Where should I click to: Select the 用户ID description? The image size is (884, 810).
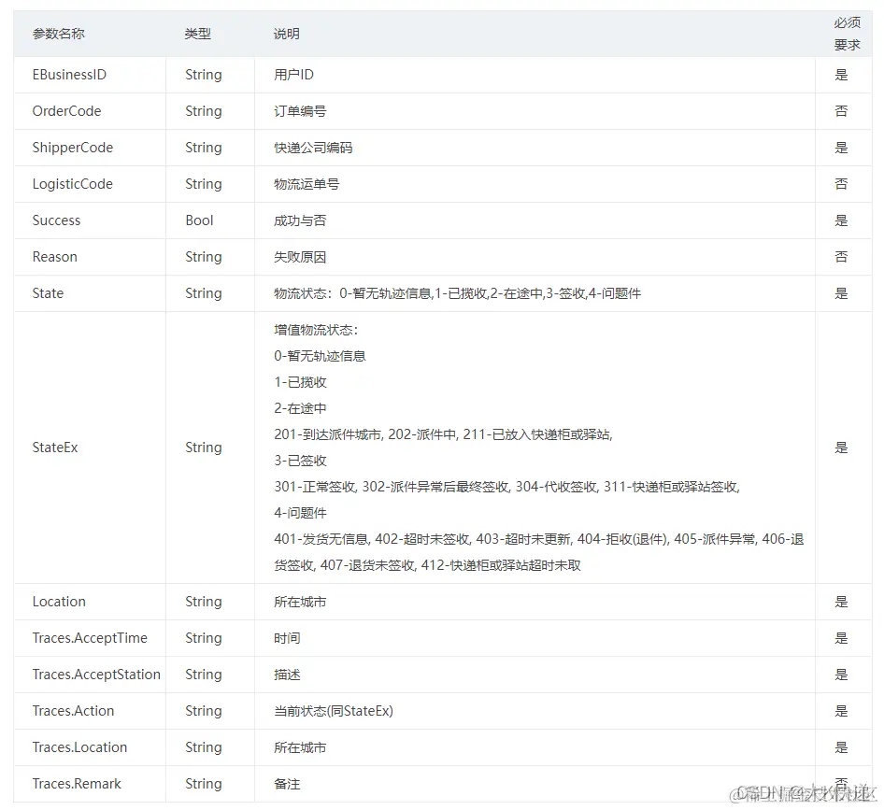pos(293,75)
